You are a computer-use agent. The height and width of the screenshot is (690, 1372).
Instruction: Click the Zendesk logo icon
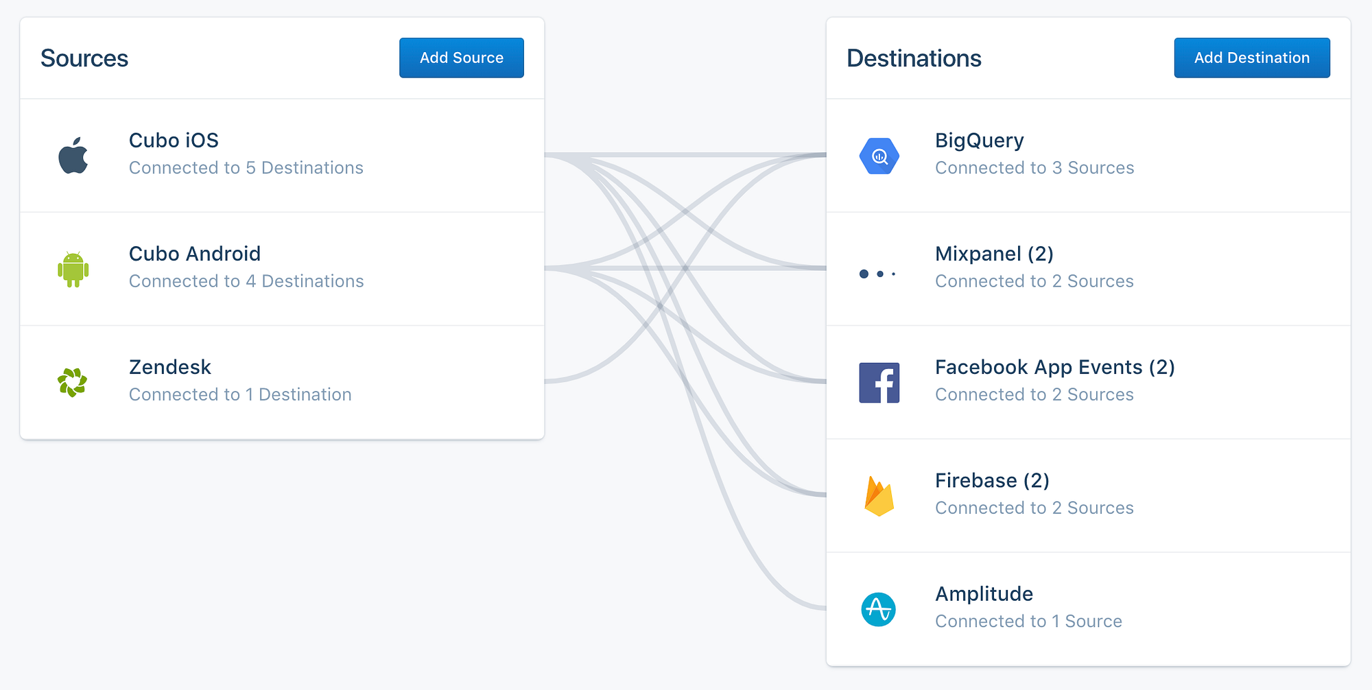pyautogui.click(x=73, y=383)
